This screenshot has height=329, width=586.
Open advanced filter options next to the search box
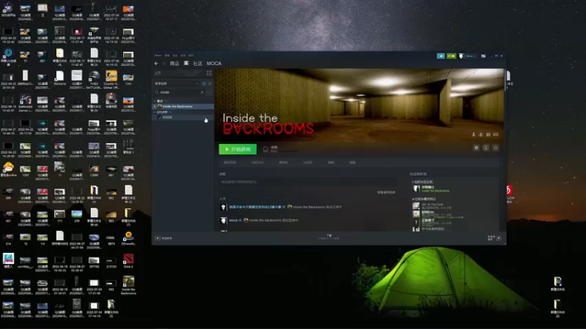(209, 92)
